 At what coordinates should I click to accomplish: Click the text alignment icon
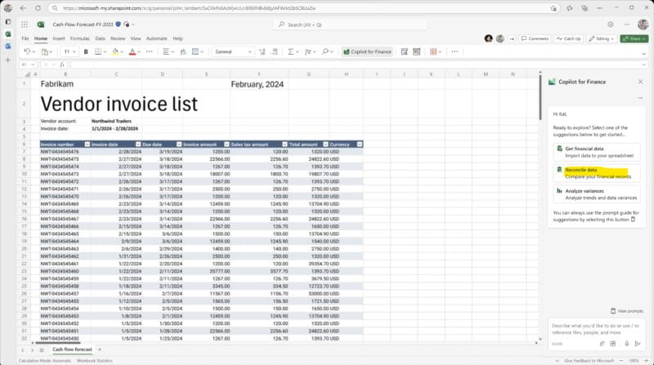166,51
